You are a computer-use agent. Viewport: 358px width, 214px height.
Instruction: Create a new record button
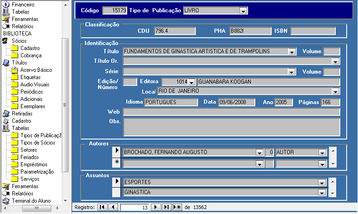click(x=177, y=207)
